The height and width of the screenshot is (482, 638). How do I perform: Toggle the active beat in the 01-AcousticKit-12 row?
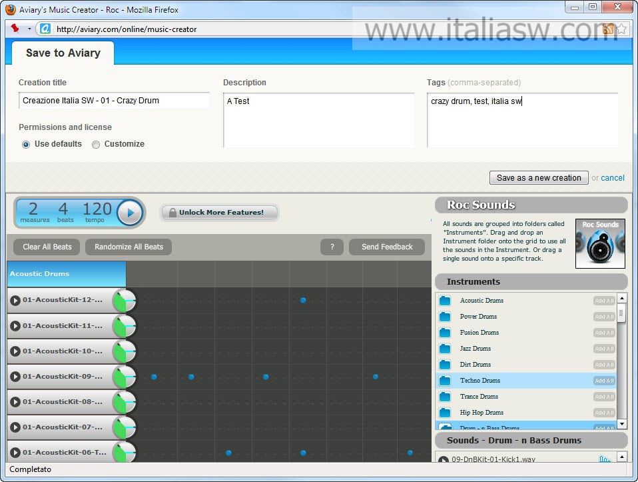tap(303, 300)
